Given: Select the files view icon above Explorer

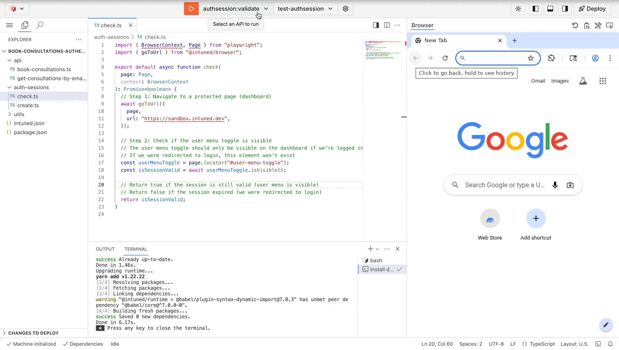Looking at the screenshot, I should pyautogui.click(x=24, y=25).
